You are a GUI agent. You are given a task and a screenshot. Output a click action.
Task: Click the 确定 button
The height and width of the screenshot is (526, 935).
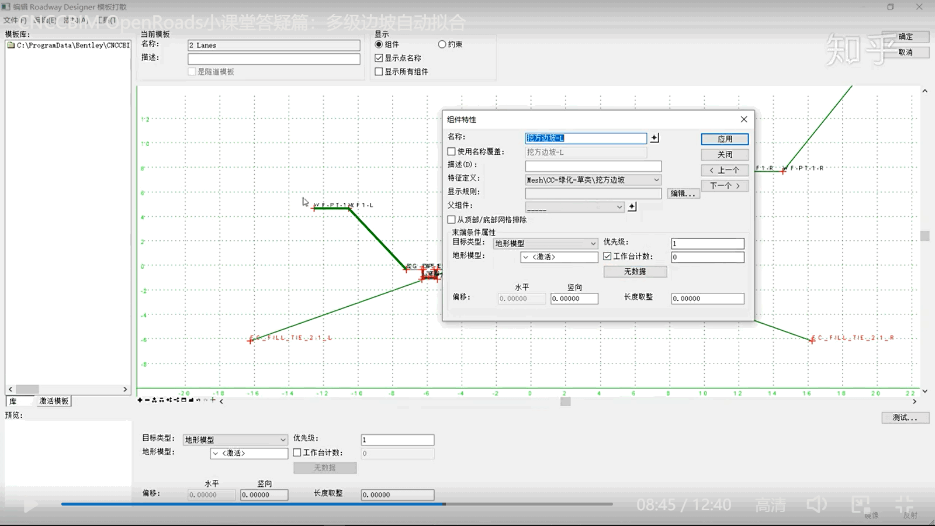click(x=905, y=36)
